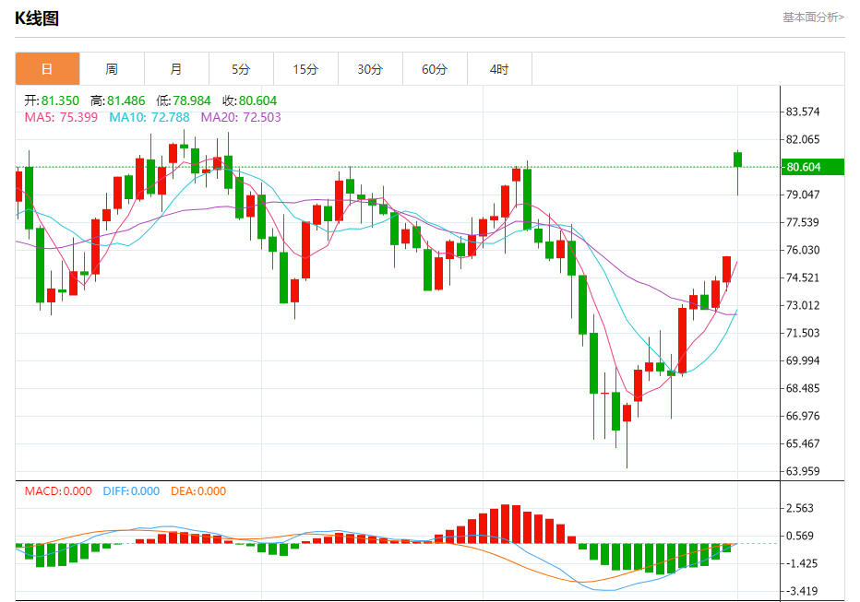
Task: Click the closing value 收:80.604
Action: 249,100
